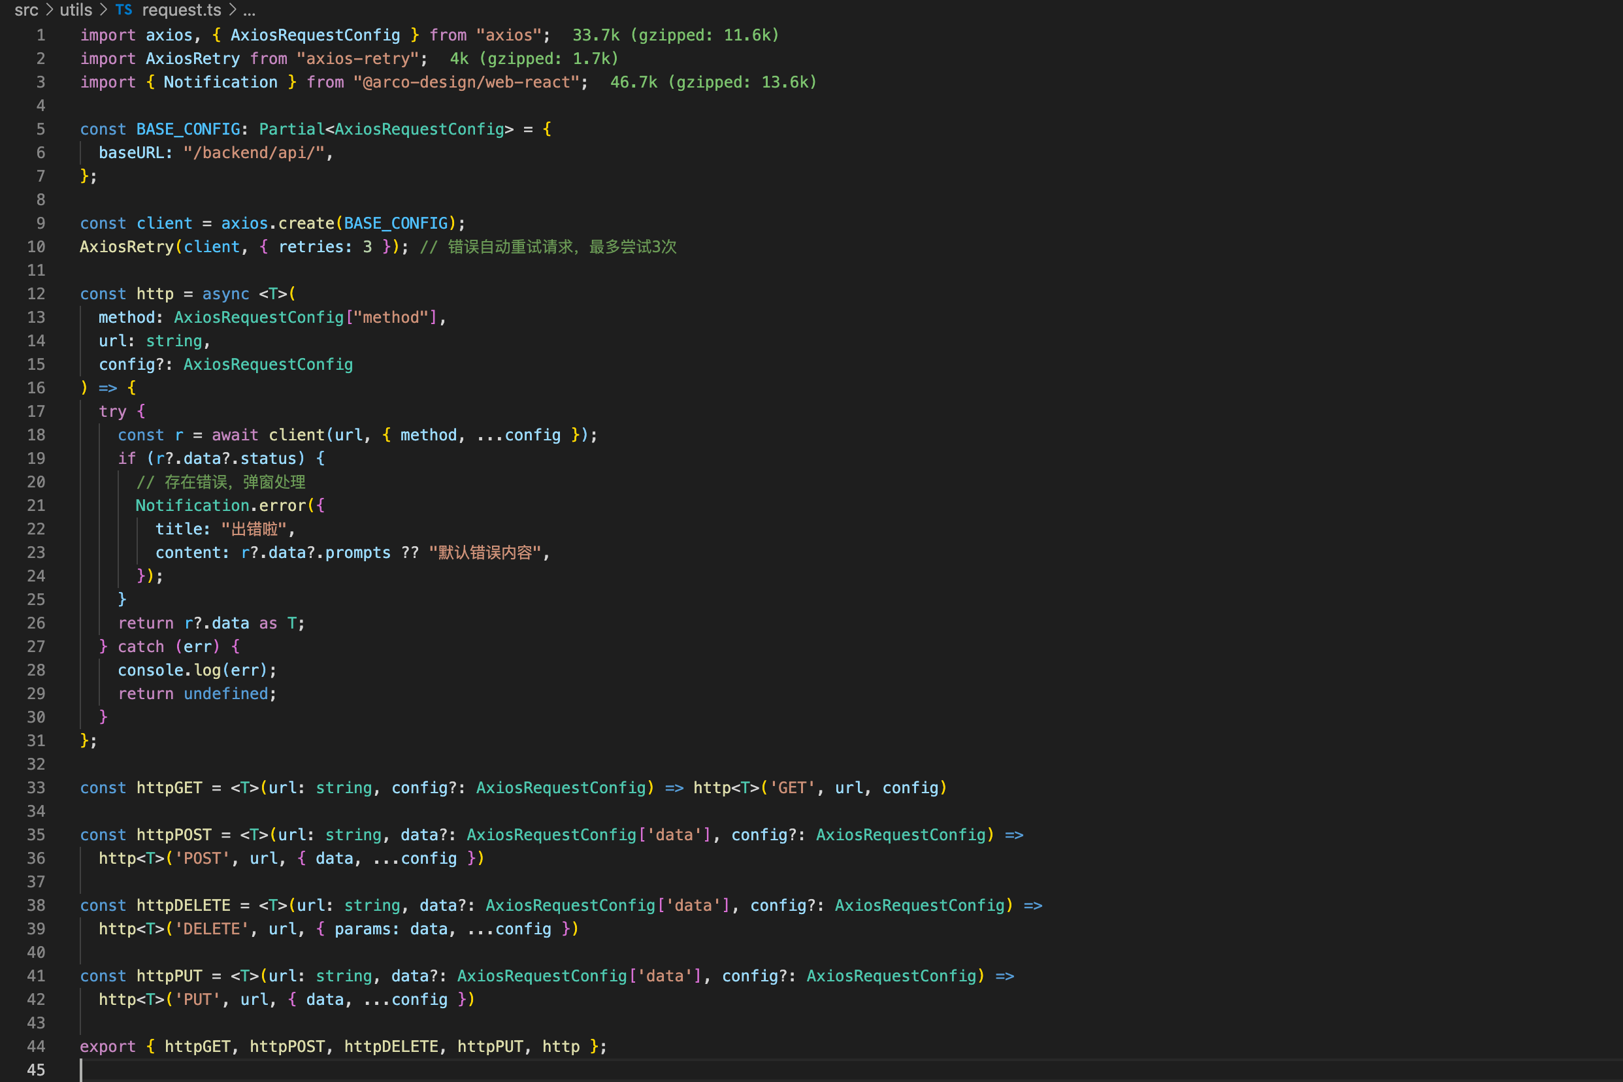Click the TS file icon in breadcrumb
The height and width of the screenshot is (1082, 1623).
coord(123,10)
